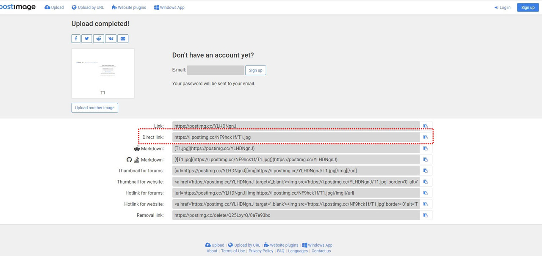Select Hotlink for website code field
Image resolution: width=542 pixels, height=256 pixels.
296,204
